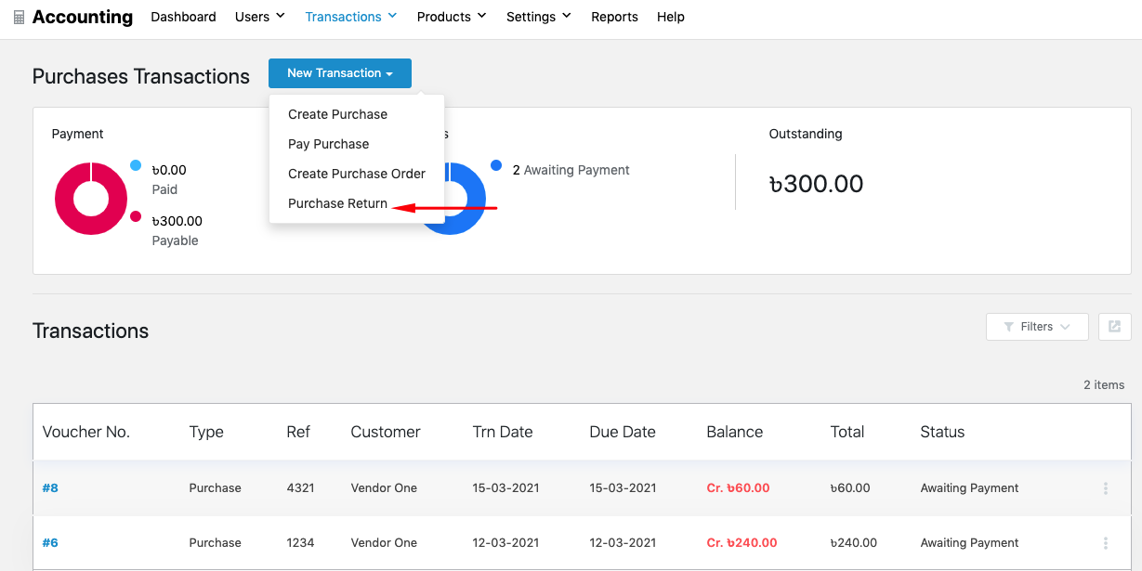Open the actions menu for voucher #8
The width and height of the screenshot is (1142, 571).
point(1104,487)
